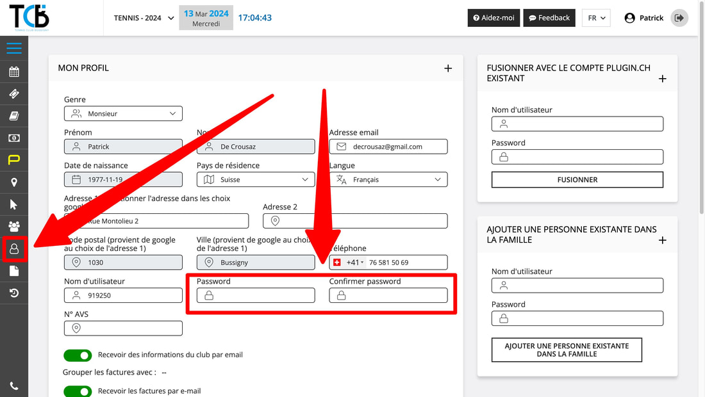Open the group/family sidebar icon
The image size is (705, 397).
(13, 226)
